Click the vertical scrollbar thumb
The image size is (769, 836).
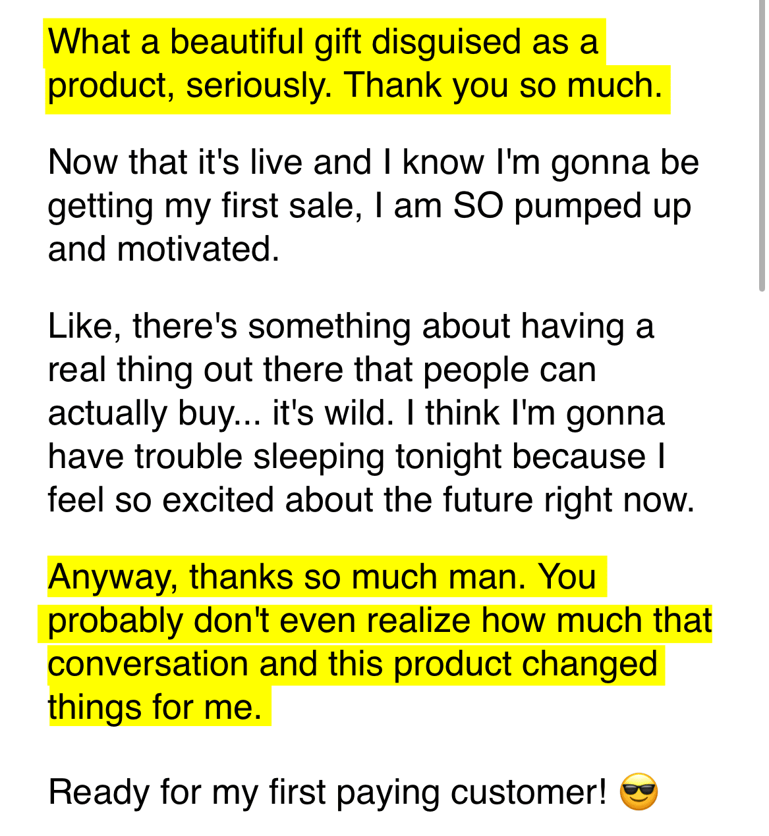coord(762,145)
